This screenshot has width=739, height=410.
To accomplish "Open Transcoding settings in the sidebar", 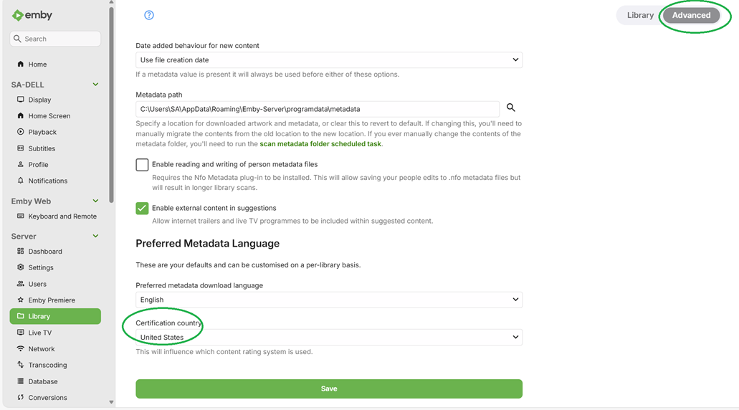I will point(47,365).
